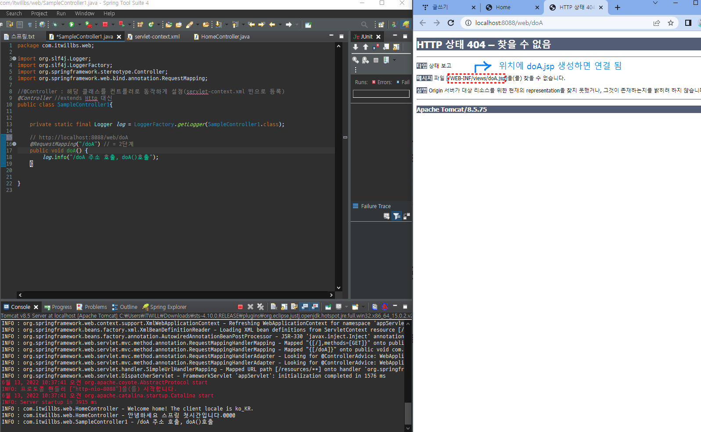Toggle JUnit Show Failures Only
701x432 pixels.
(376, 47)
